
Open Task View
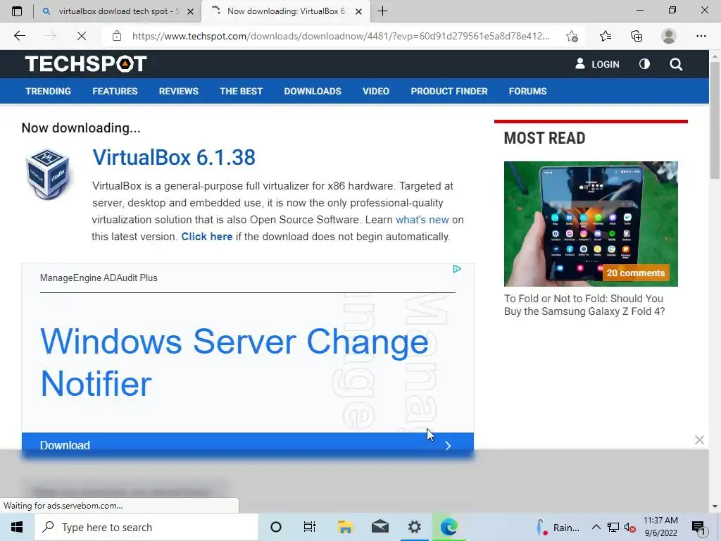point(310,527)
